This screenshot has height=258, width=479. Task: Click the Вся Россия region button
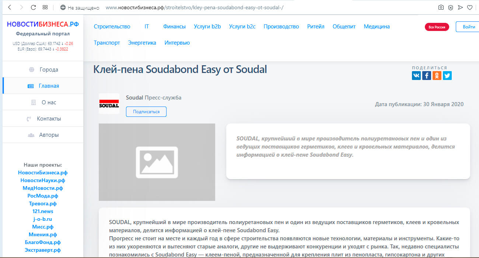pos(437,27)
